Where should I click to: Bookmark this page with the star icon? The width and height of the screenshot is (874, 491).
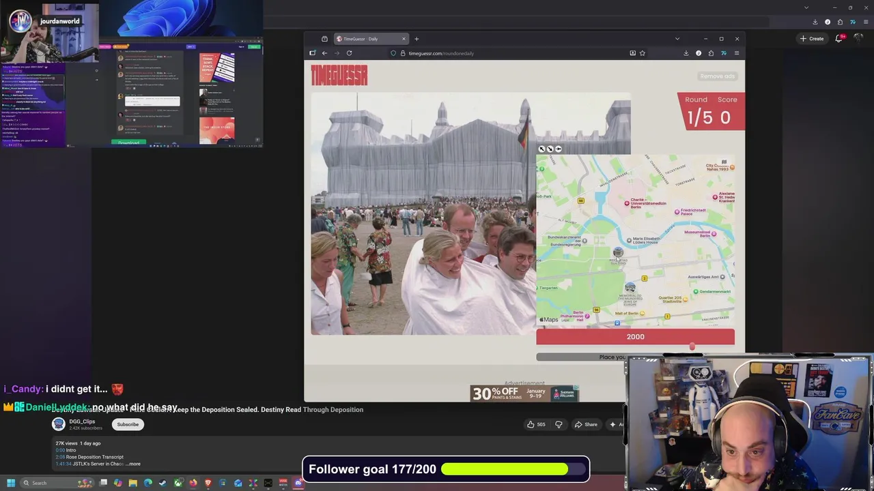[x=643, y=53]
